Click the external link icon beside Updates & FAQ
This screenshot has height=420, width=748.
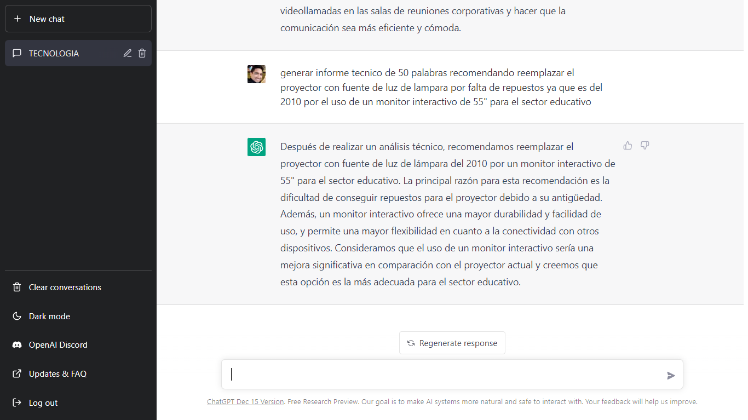click(x=16, y=373)
